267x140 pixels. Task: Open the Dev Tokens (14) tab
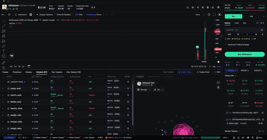[x=74, y=72]
